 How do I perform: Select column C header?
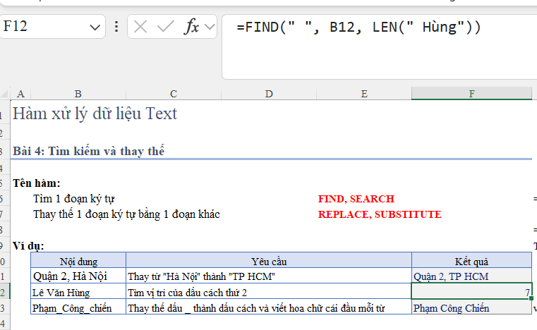click(174, 94)
